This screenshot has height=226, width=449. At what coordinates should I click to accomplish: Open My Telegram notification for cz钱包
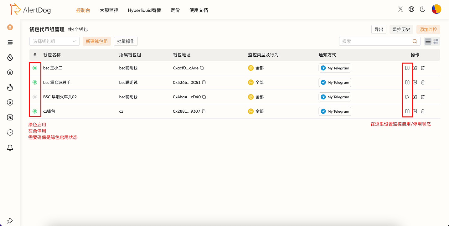click(x=335, y=111)
